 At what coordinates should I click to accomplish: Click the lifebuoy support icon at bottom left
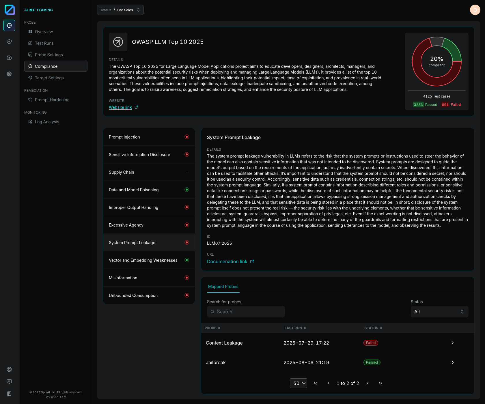[x=9, y=369]
